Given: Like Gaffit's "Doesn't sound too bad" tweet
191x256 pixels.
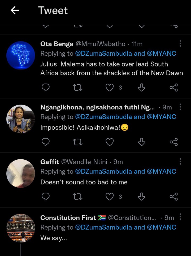Looking at the screenshot, I should [x=110, y=197].
